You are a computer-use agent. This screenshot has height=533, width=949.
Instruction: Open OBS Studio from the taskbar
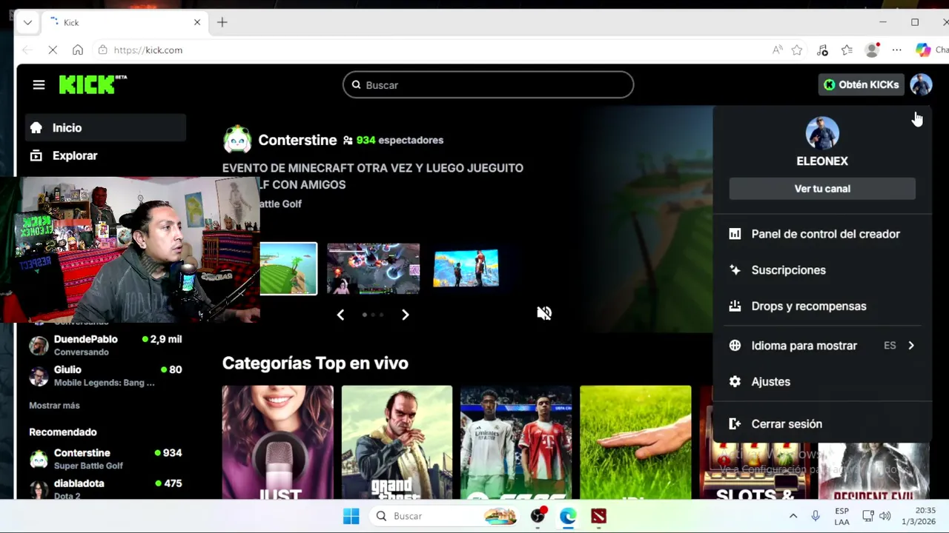[538, 516]
